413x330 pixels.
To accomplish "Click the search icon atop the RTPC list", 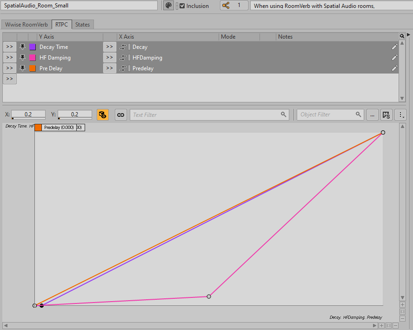I will point(402,36).
